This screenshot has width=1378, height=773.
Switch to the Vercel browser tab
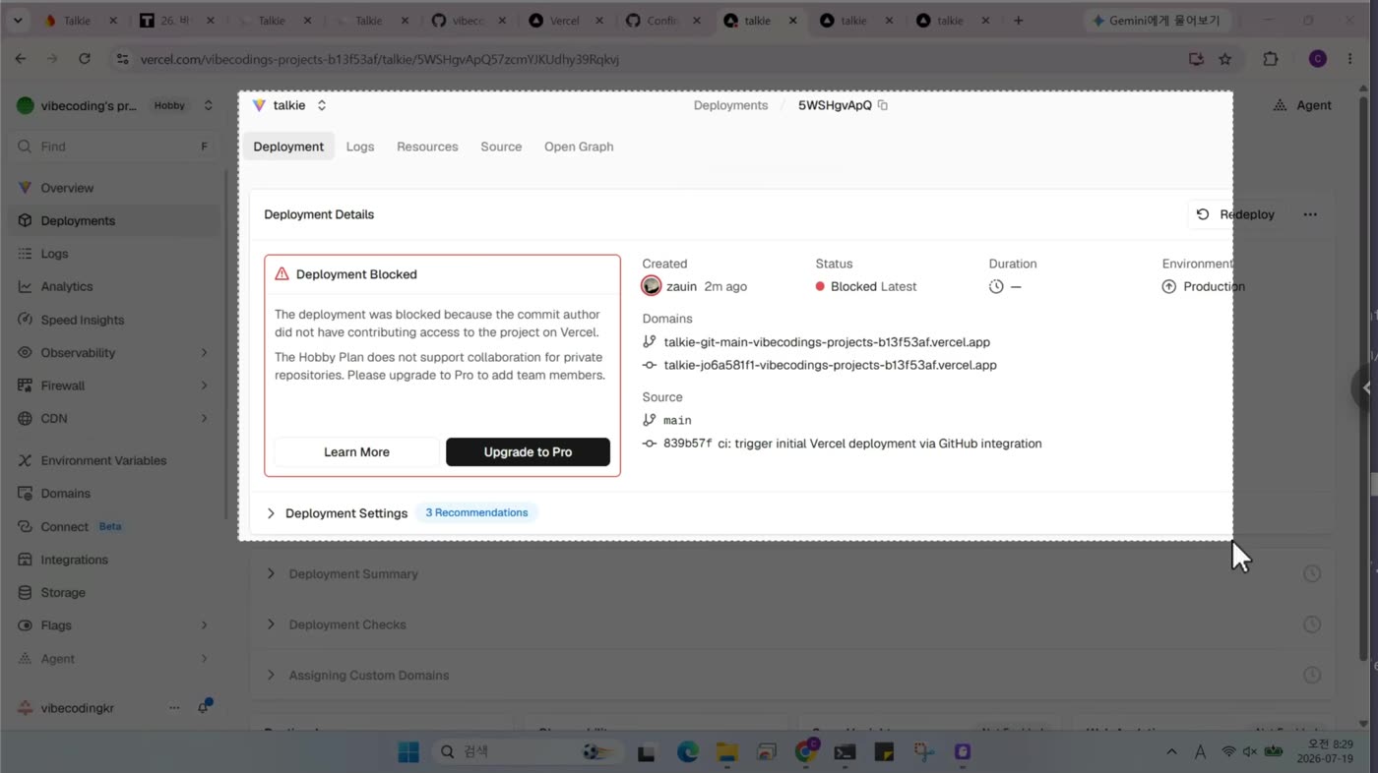[563, 21]
